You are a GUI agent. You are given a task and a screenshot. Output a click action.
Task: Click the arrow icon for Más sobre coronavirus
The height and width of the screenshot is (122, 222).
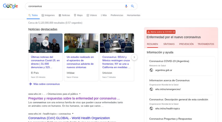click(x=30, y=84)
